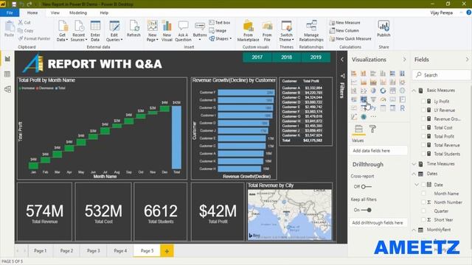The width and height of the screenshot is (472, 265).
Task: Filter report by 2019 slicer button
Action: pos(316,57)
